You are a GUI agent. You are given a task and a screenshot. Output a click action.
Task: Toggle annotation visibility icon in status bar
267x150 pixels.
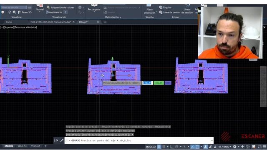point(206,147)
